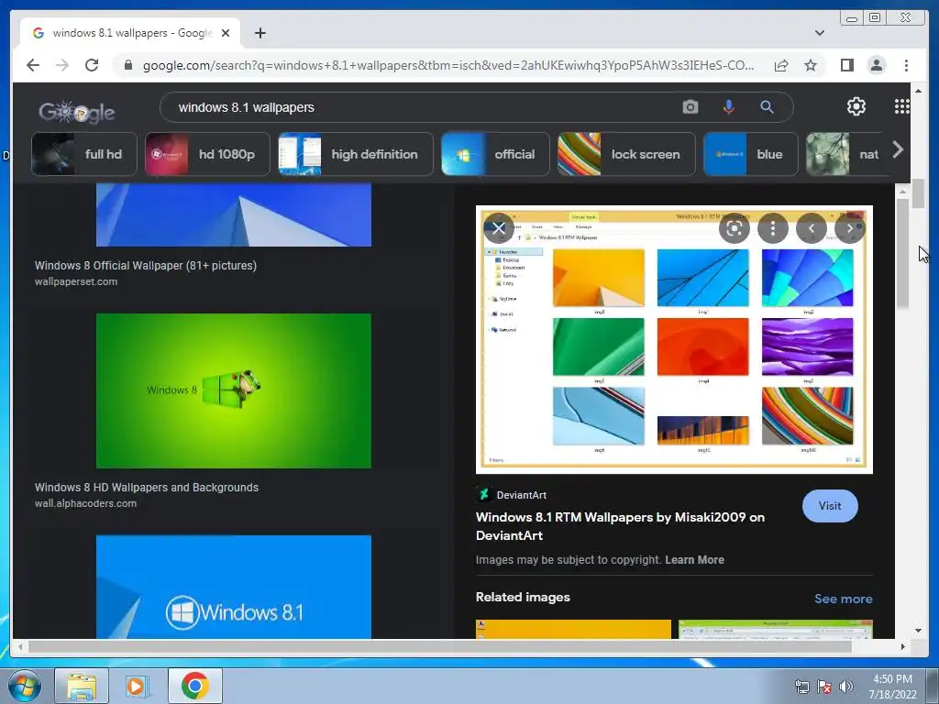The image size is (939, 704).
Task: Open 'Windows 8.1 RTM Wallpapers' title link
Action: coord(620,526)
